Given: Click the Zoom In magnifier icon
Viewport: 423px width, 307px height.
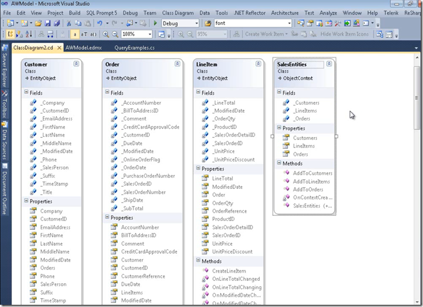Looking at the screenshot, I should coord(106,34).
